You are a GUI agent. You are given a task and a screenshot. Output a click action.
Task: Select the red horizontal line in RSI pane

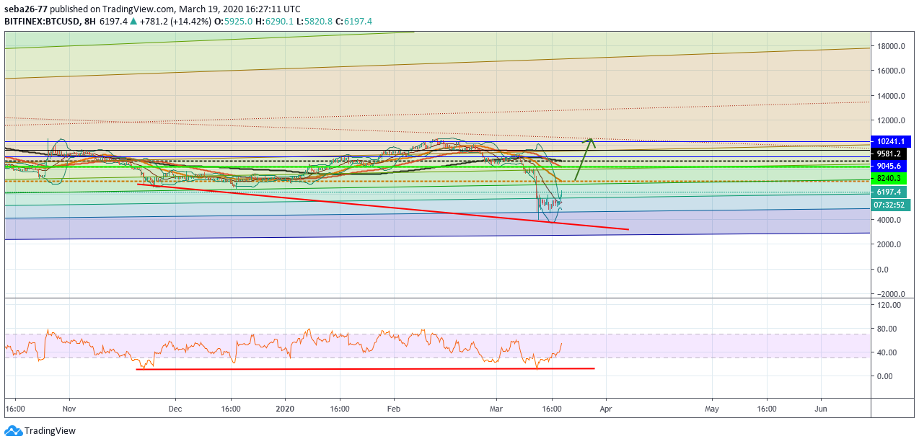tap(365, 369)
